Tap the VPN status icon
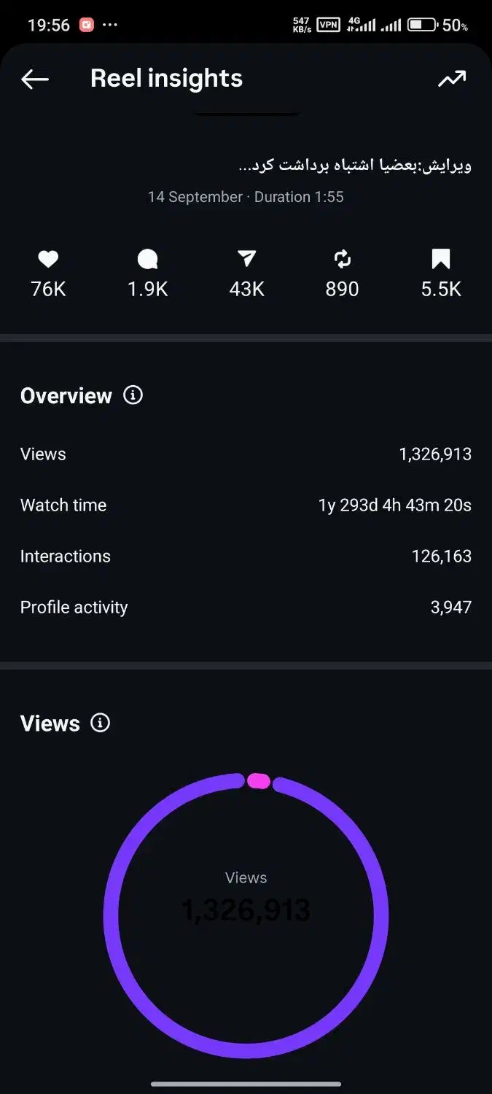This screenshot has height=1094, width=492. click(x=329, y=25)
